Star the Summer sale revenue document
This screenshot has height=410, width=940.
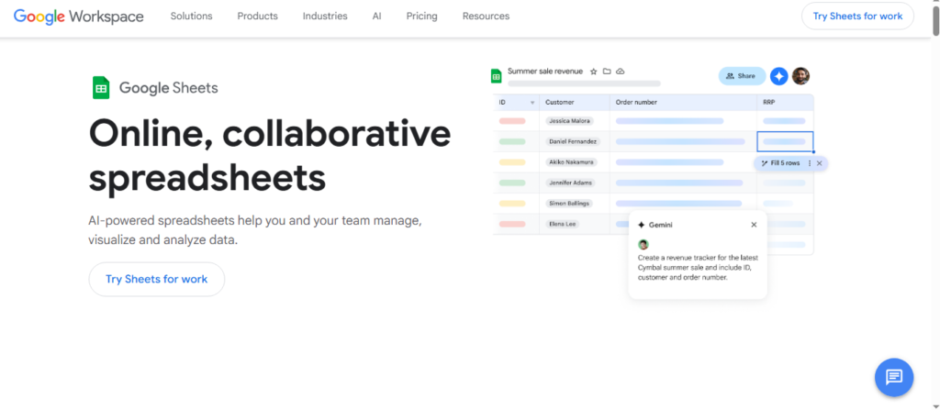(x=594, y=72)
